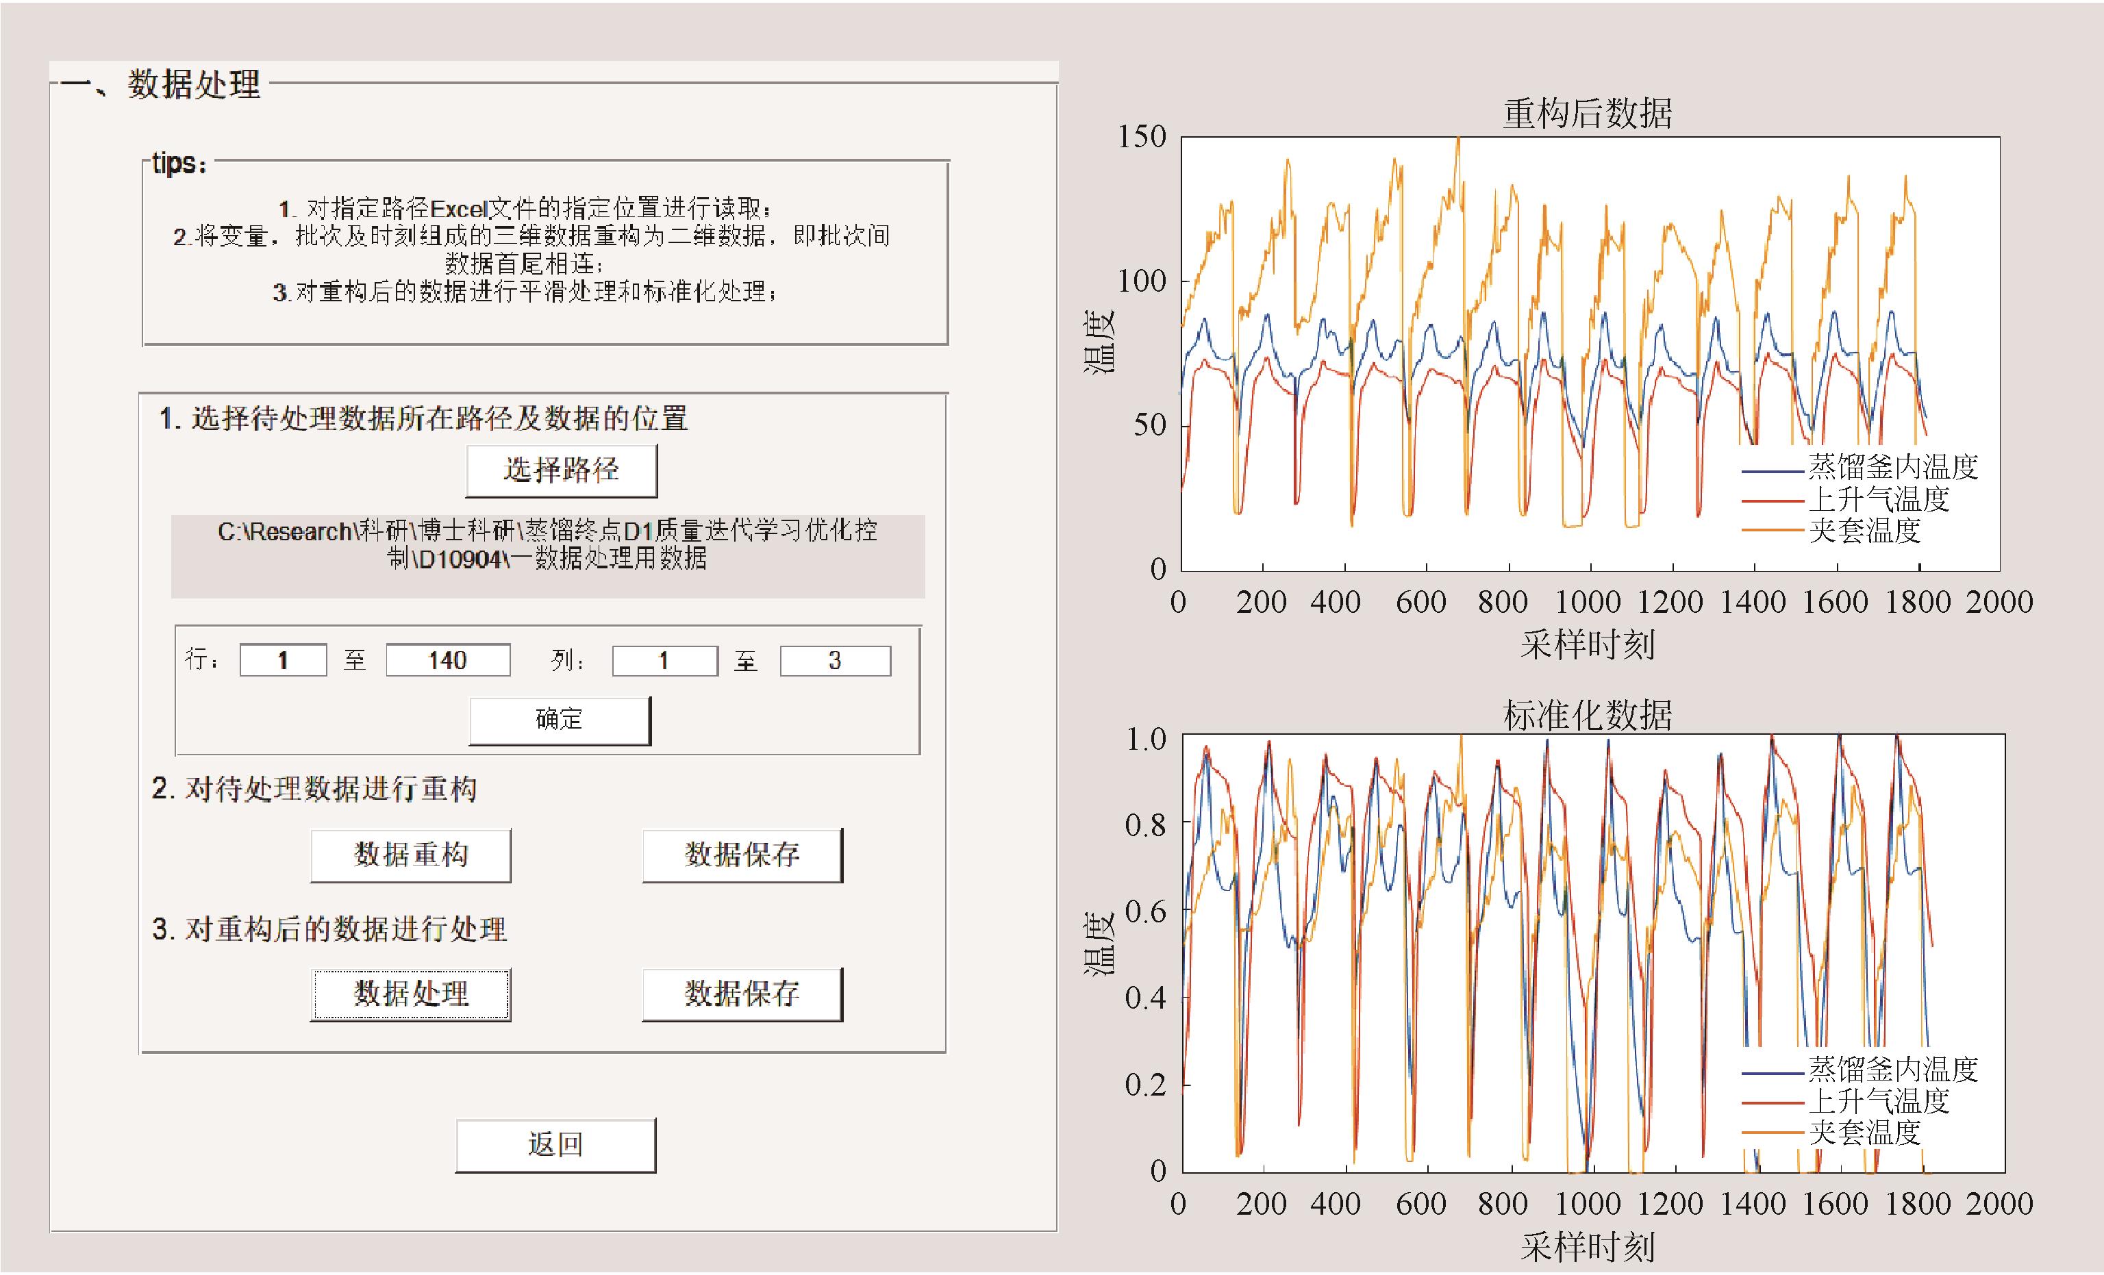The height and width of the screenshot is (1275, 2104).
Task: Focus the row start field showing 1
Action: (283, 660)
